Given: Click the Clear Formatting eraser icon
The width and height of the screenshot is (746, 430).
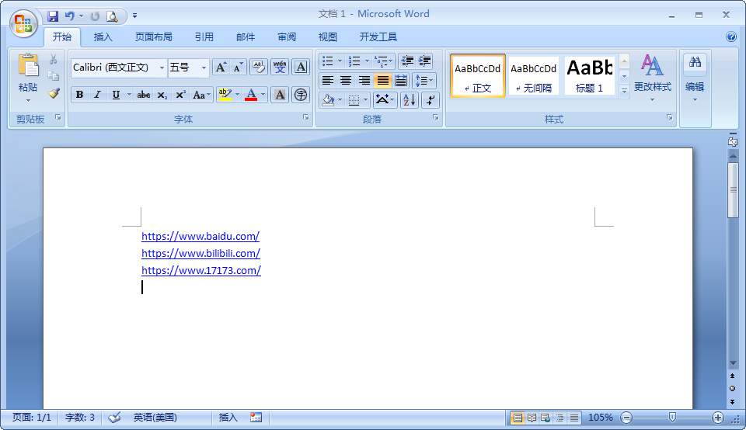Looking at the screenshot, I should coord(258,68).
